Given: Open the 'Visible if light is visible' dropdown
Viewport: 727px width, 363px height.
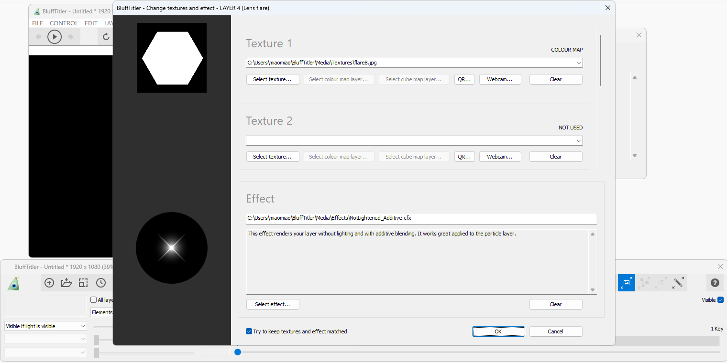Looking at the screenshot, I should 45,326.
